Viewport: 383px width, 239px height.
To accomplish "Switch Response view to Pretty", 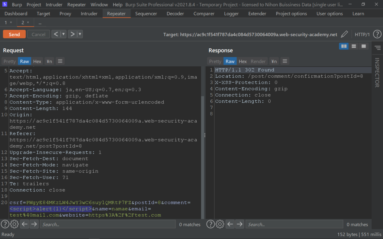I will (x=215, y=61).
